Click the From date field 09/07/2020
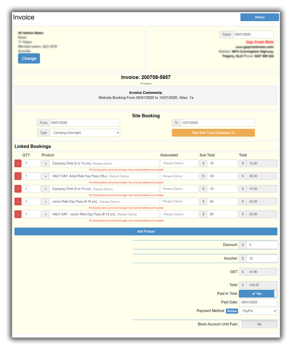 pyautogui.click(x=85, y=123)
